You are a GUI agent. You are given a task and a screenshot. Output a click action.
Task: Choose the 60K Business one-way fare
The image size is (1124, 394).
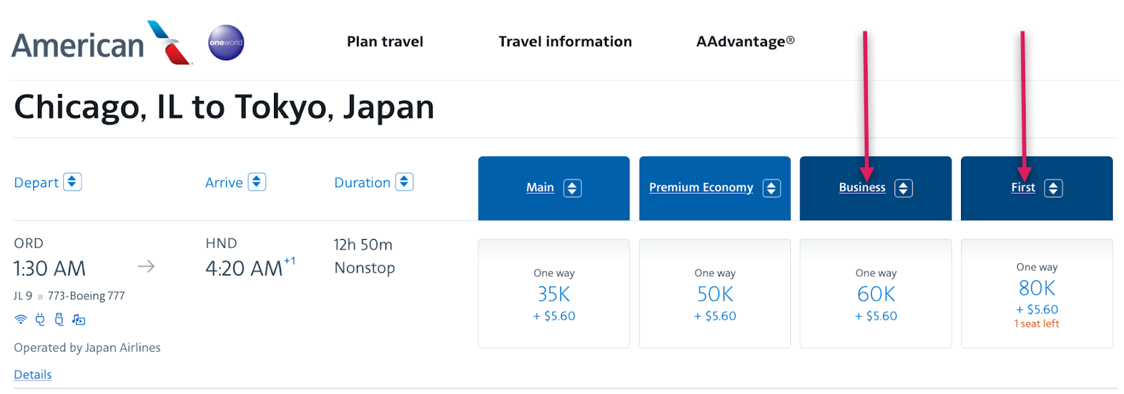coord(875,294)
